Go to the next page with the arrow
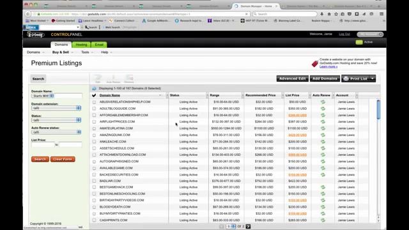 click(248, 226)
